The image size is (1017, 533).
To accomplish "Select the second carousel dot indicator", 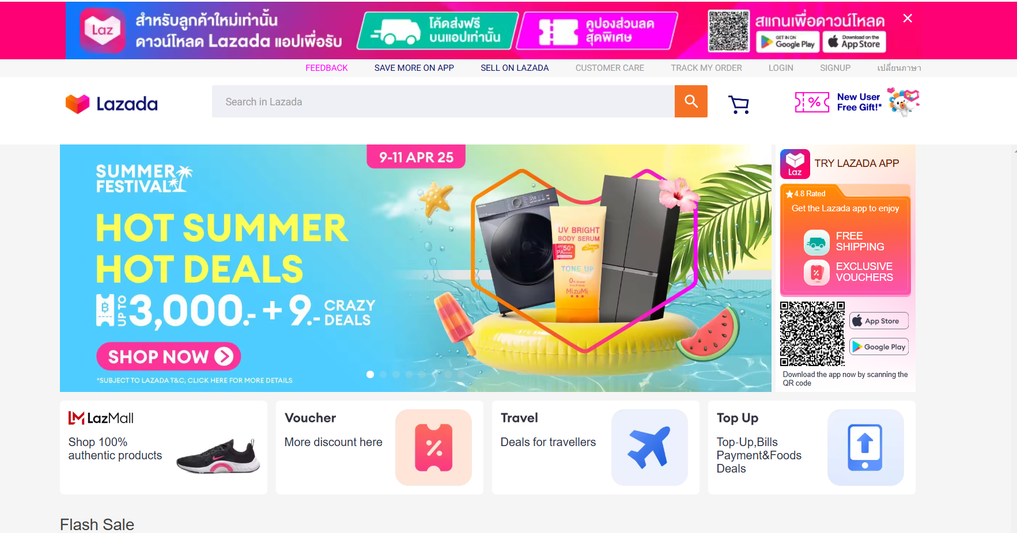I will click(383, 374).
